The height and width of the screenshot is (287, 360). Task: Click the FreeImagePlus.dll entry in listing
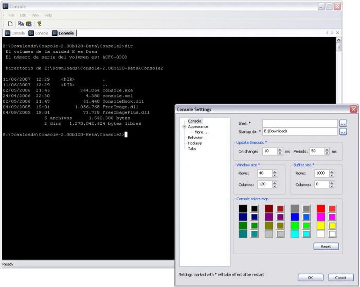click(x=126, y=112)
